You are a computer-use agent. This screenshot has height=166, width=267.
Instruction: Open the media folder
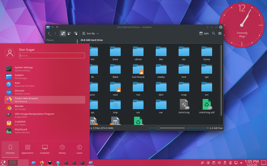coord(161,71)
